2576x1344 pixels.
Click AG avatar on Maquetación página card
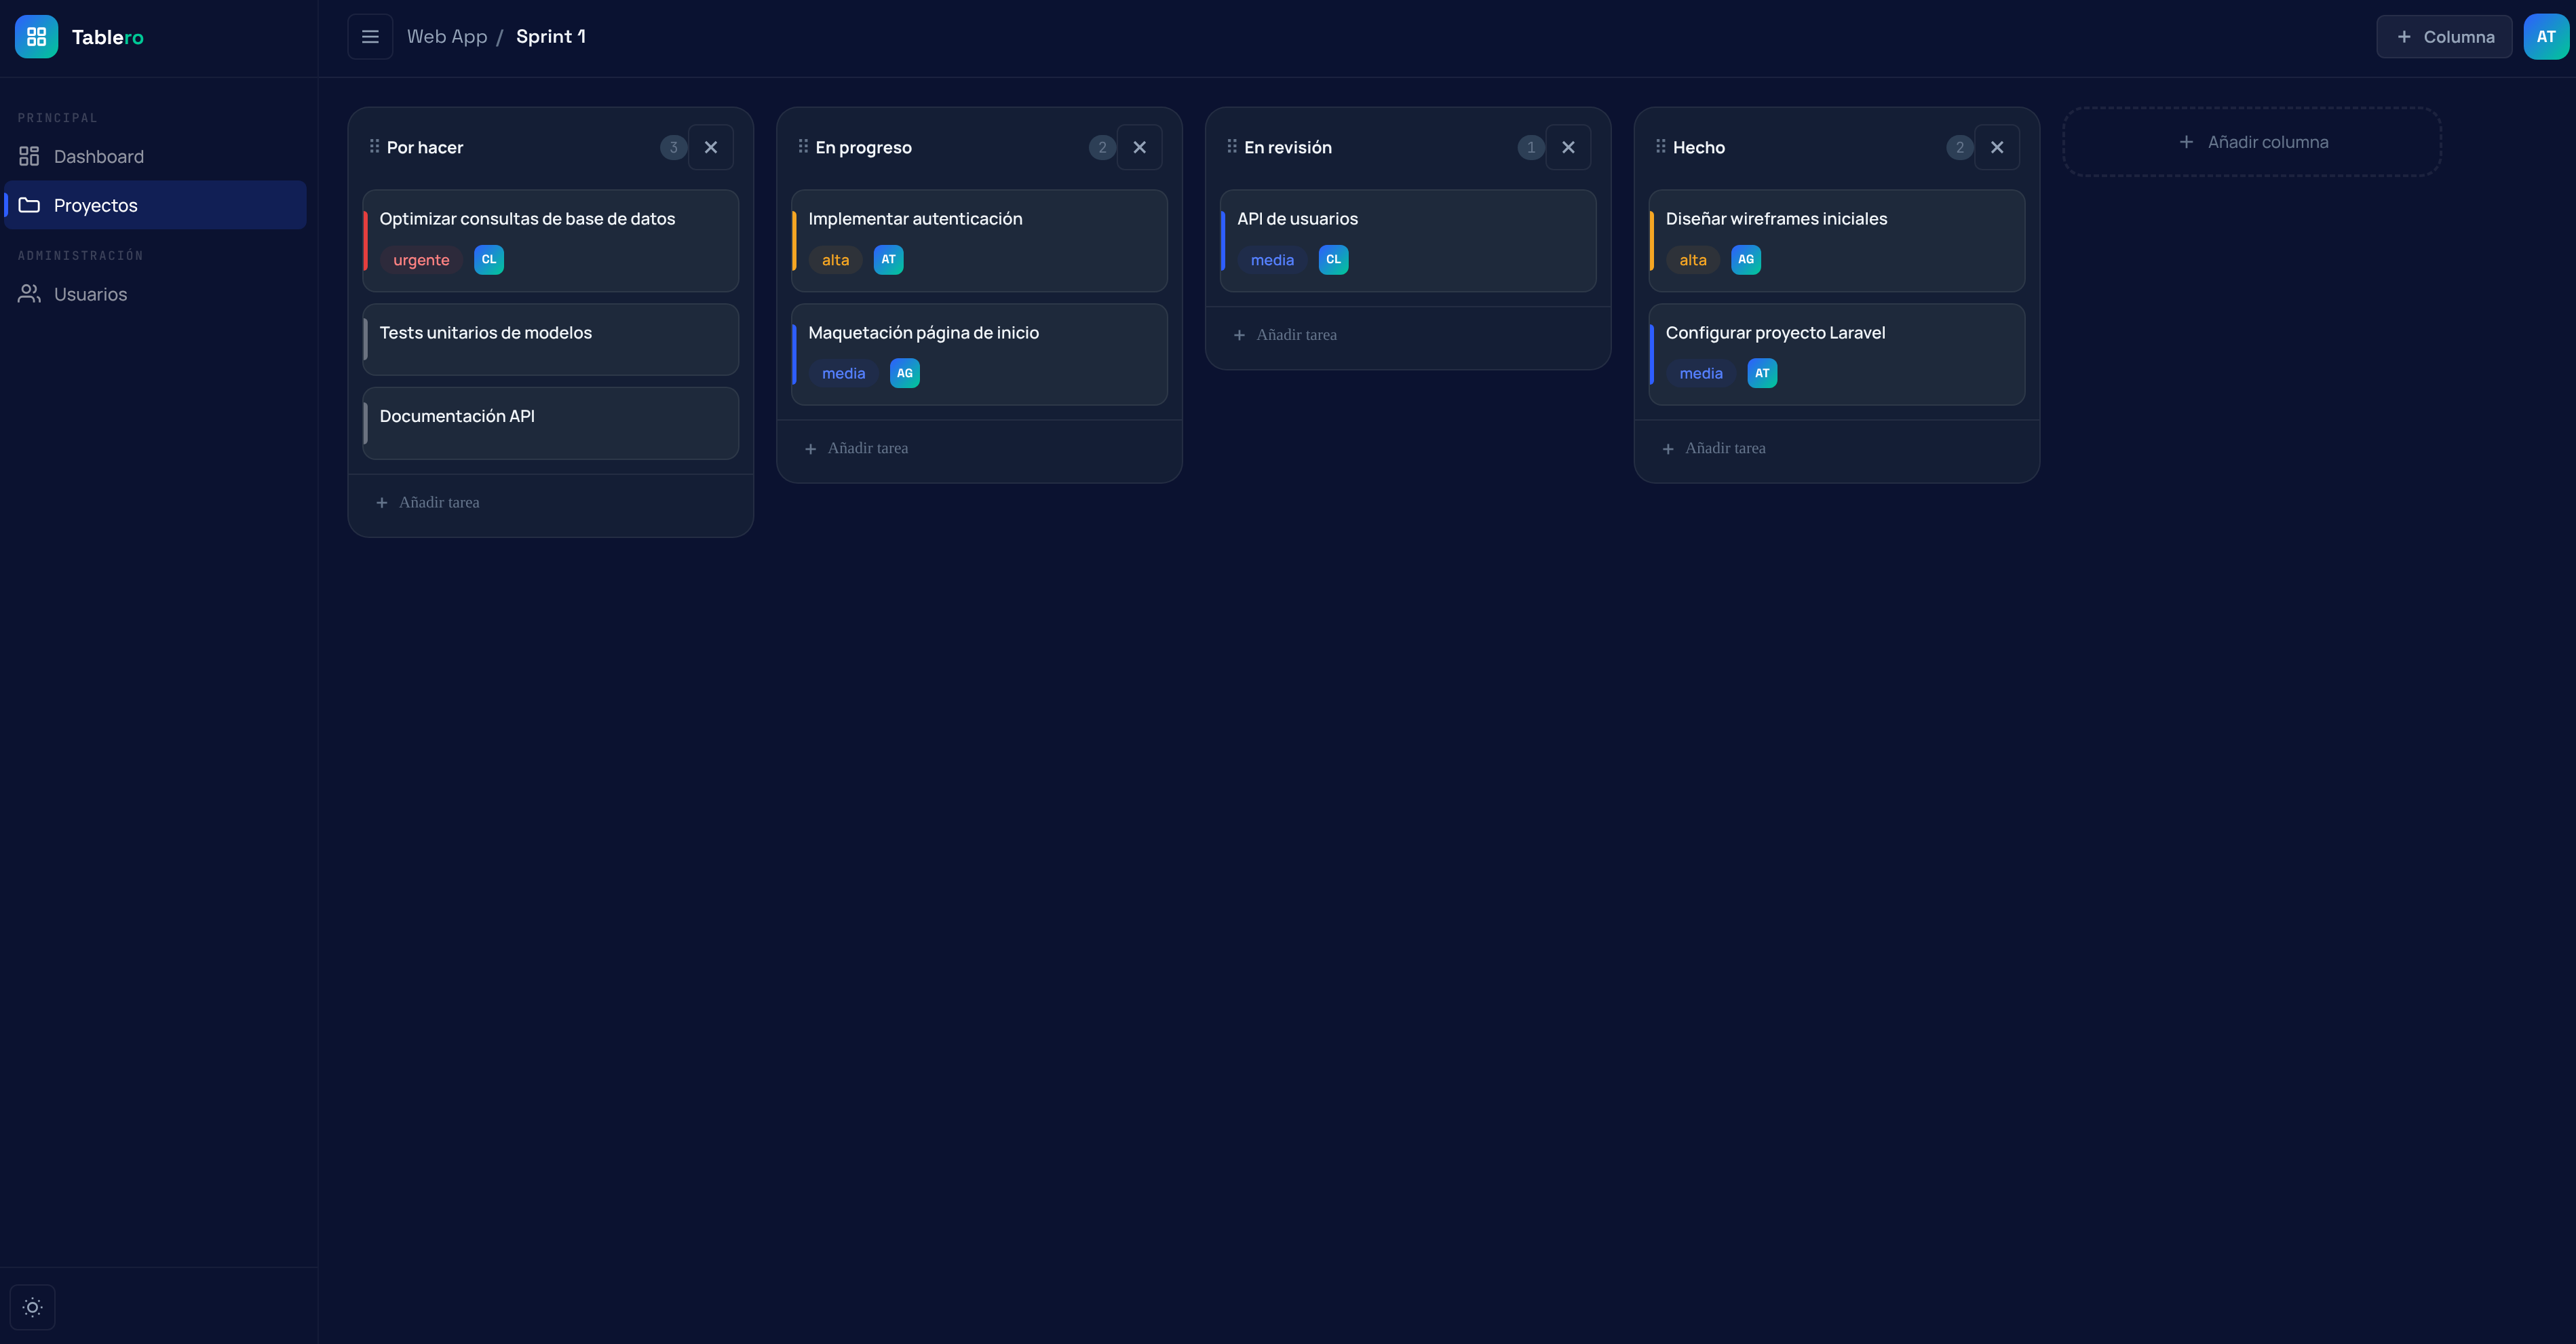tap(905, 374)
